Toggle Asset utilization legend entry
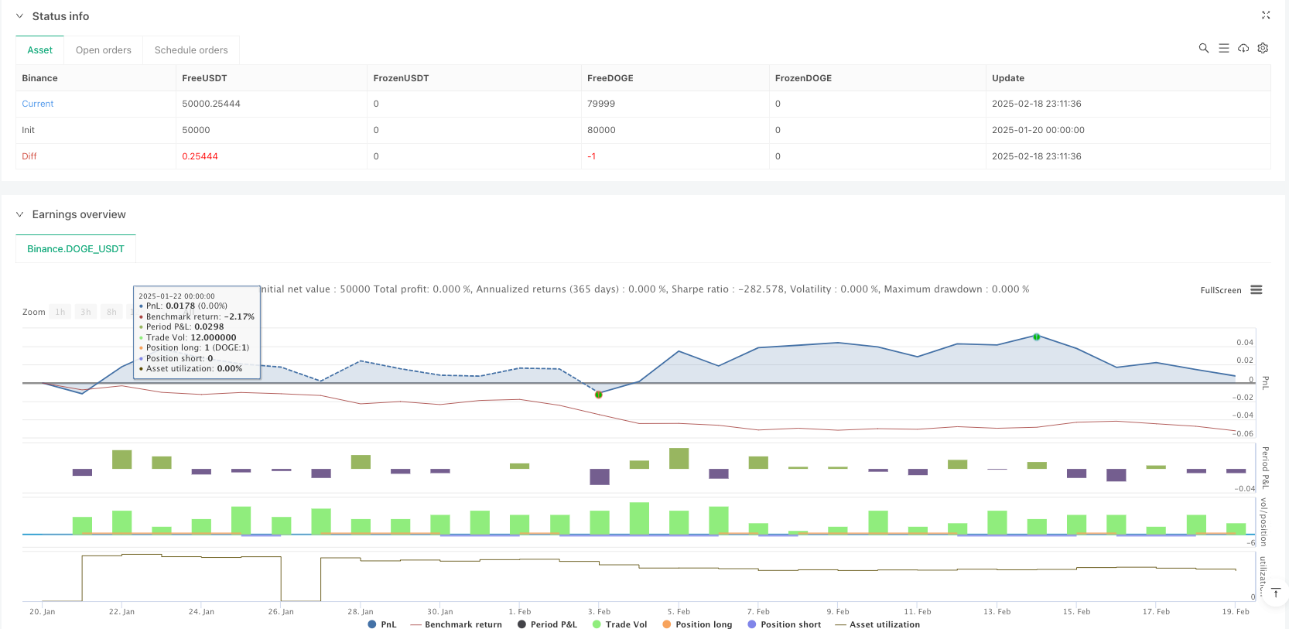 pos(877,624)
